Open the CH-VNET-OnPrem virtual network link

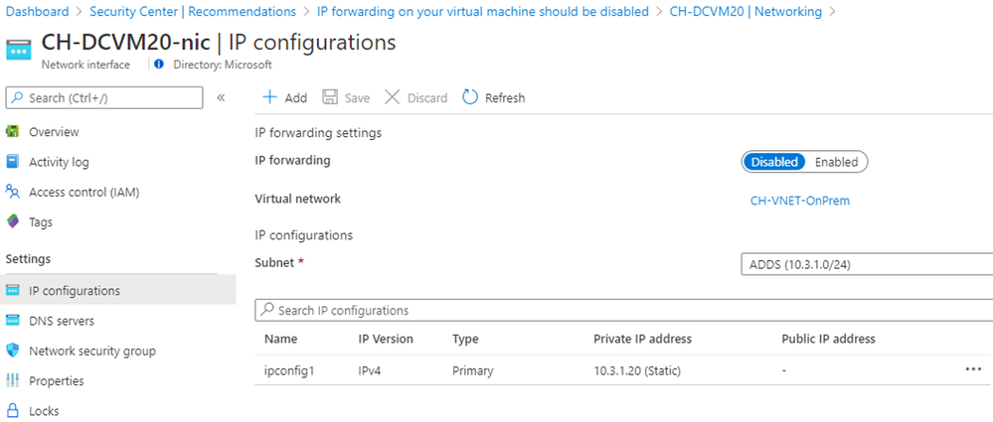[800, 201]
